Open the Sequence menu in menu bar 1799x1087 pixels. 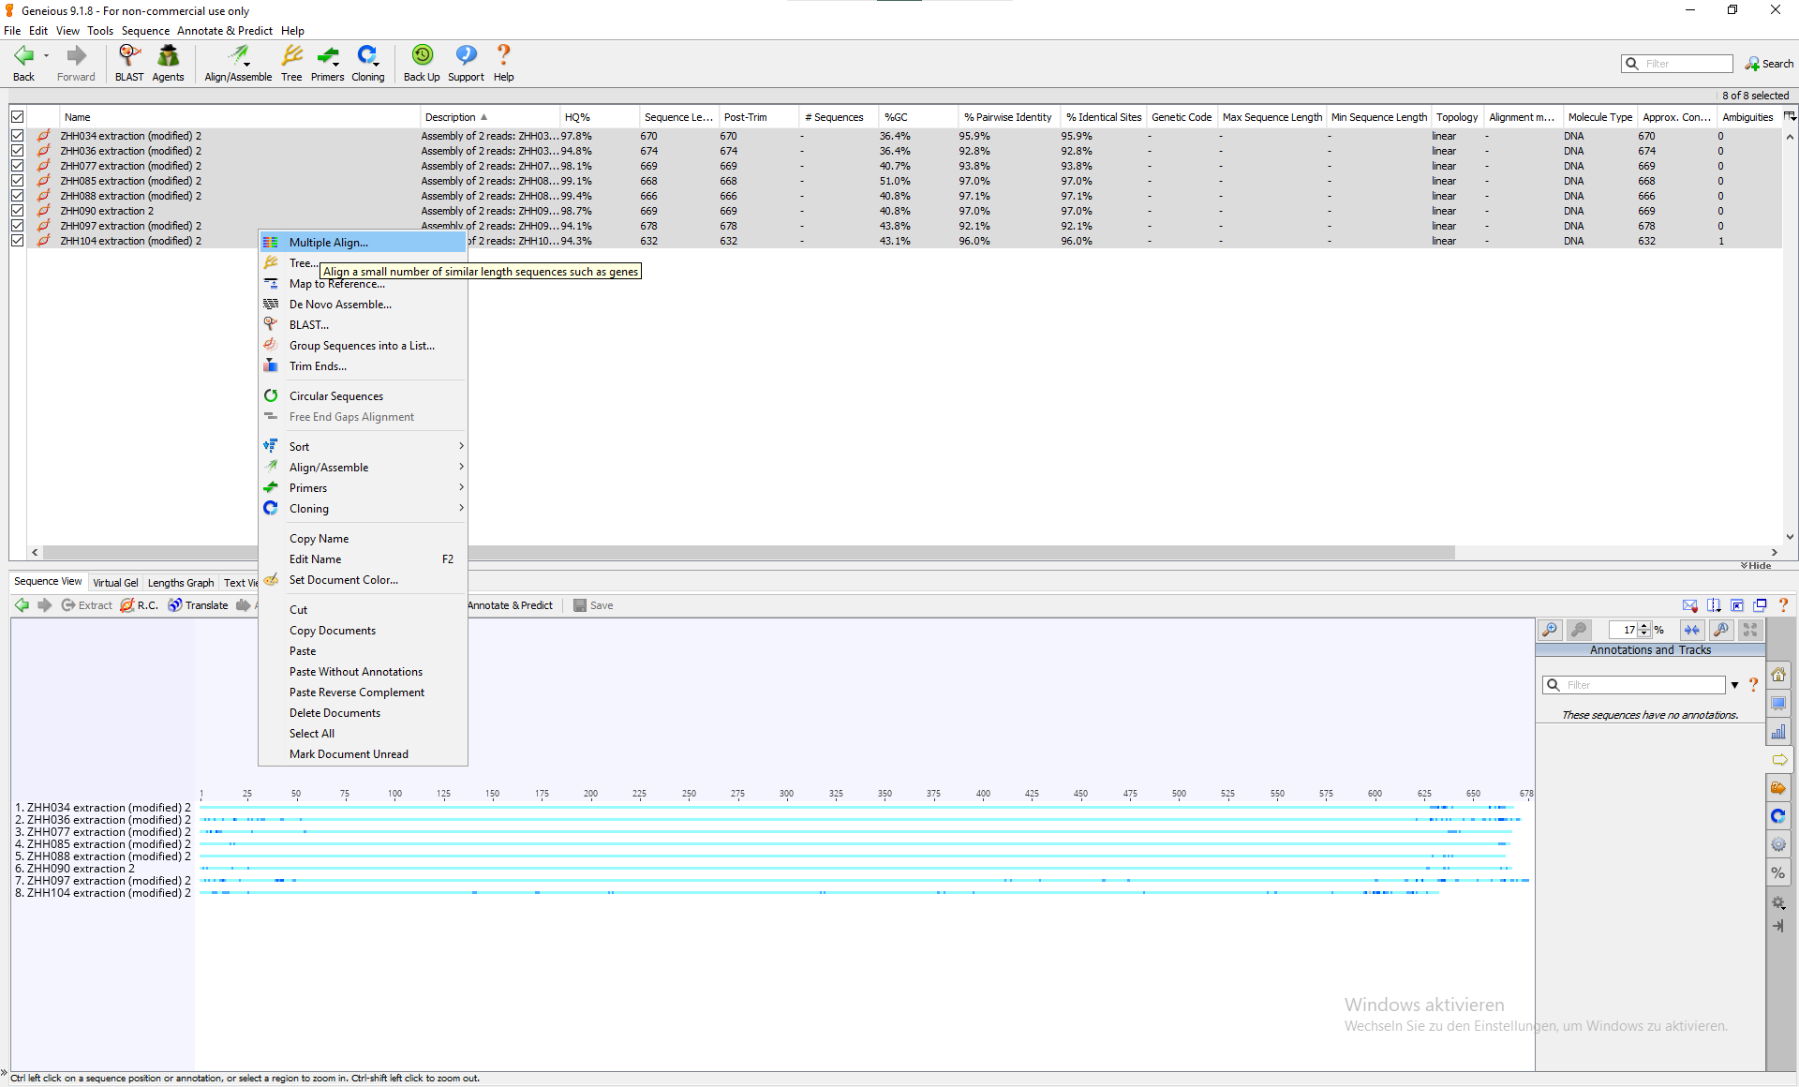[x=145, y=31]
